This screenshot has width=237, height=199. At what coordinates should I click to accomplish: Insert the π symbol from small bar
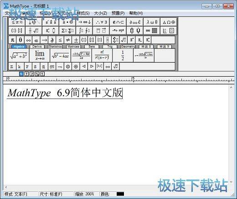point(12,40)
